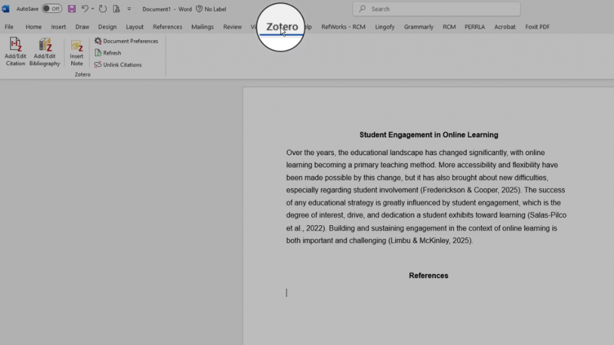Expand the Undo history dropdown arrow
The height and width of the screenshot is (345, 614).
(93, 9)
